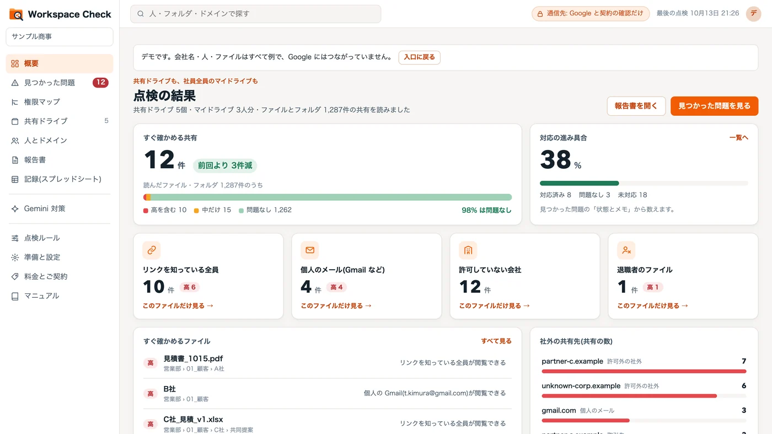Click the 共有ドライブ drive icon
Screen dimensions: 772x434
pos(15,121)
